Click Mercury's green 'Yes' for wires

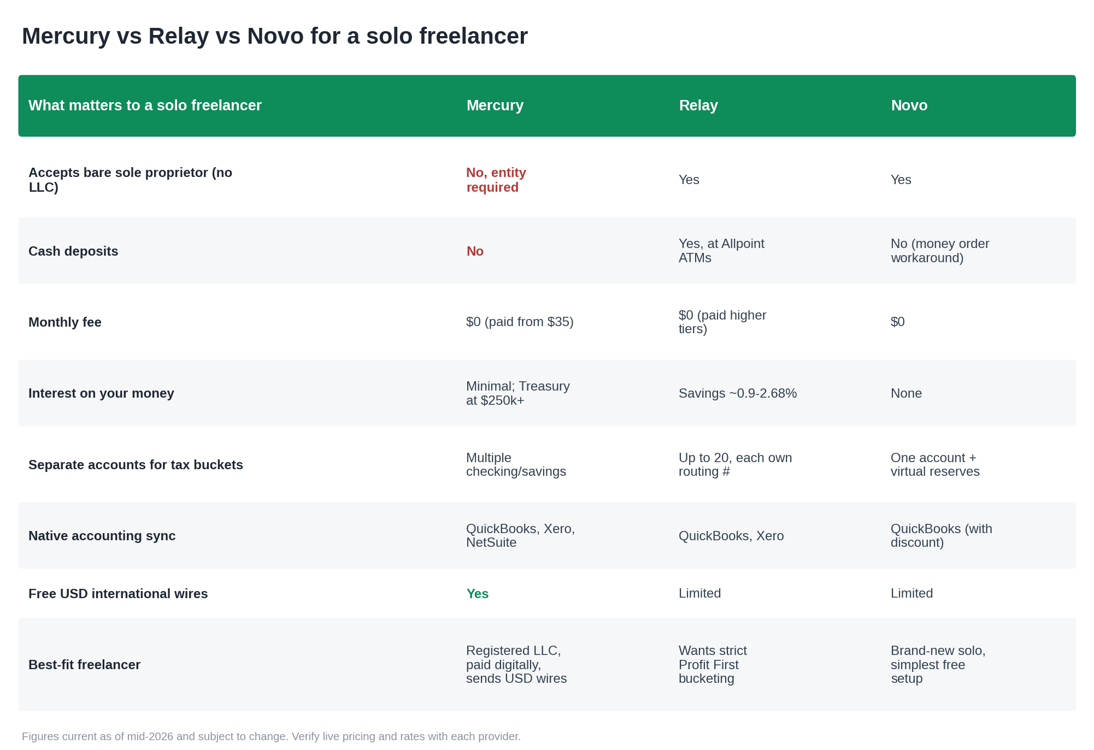477,594
